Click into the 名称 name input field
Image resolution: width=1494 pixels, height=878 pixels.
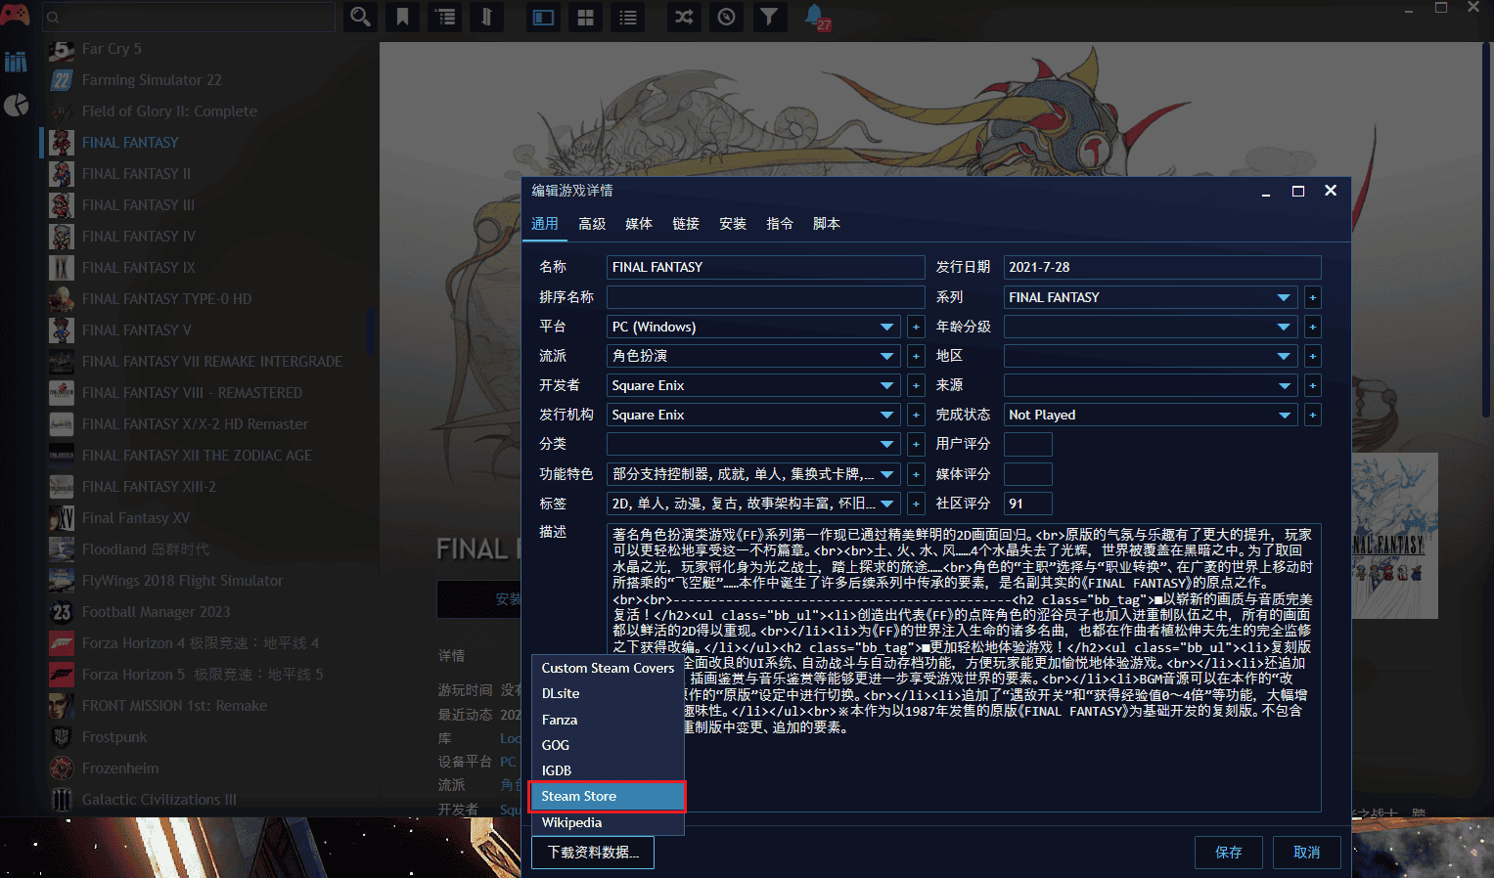pyautogui.click(x=765, y=267)
